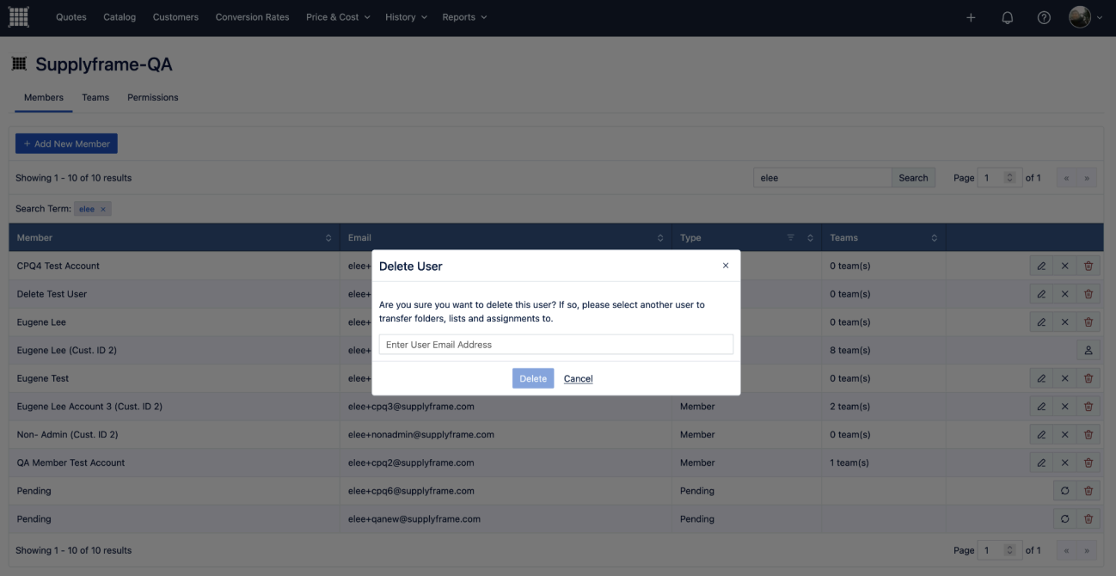Click the trash icon for Eugene Test
This screenshot has height=576, width=1116.
[x=1088, y=378]
